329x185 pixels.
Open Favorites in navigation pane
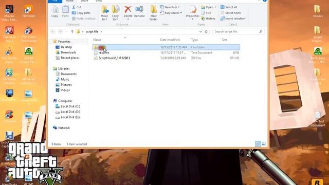(x=64, y=42)
